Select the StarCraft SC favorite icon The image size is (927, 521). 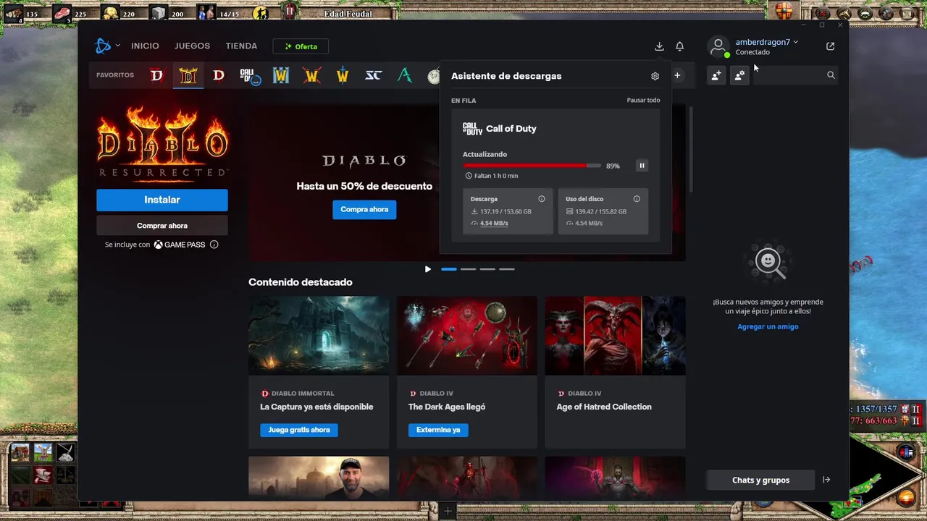374,75
